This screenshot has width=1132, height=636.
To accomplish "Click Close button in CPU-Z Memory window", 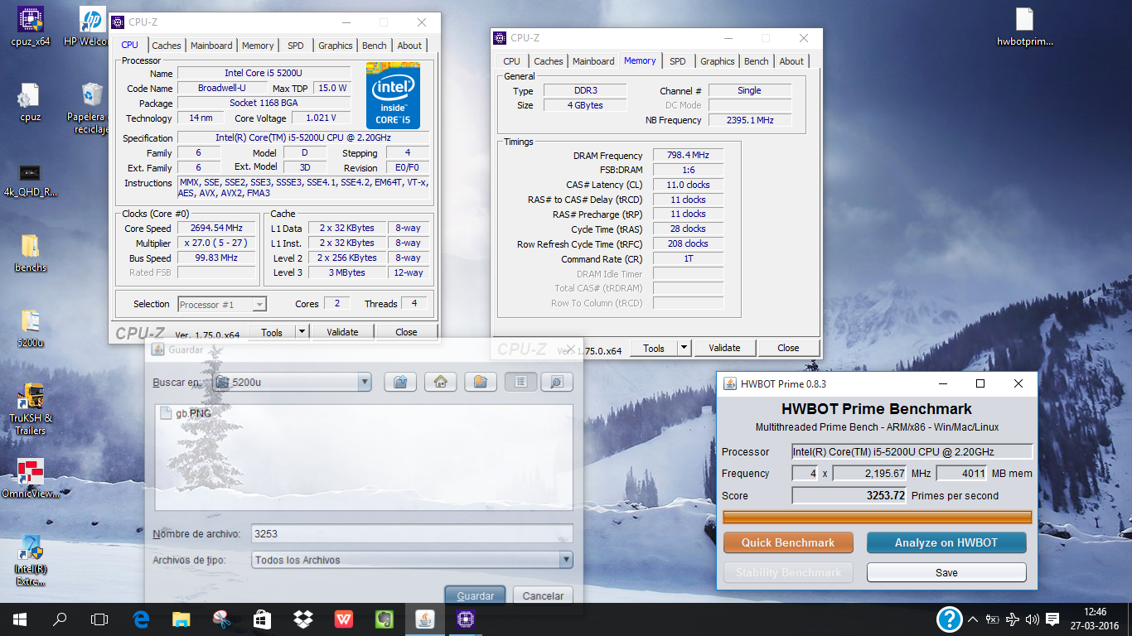I will pos(788,348).
